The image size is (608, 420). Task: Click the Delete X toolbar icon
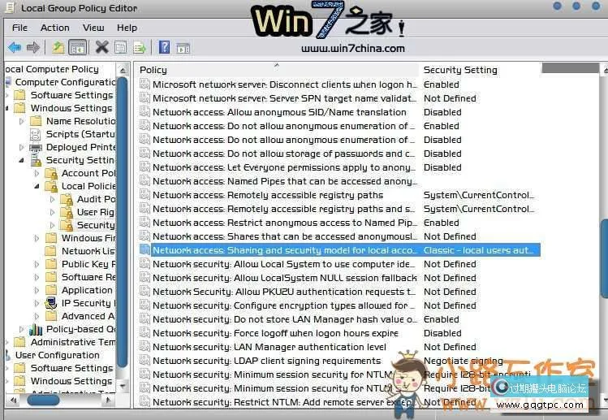pyautogui.click(x=101, y=48)
